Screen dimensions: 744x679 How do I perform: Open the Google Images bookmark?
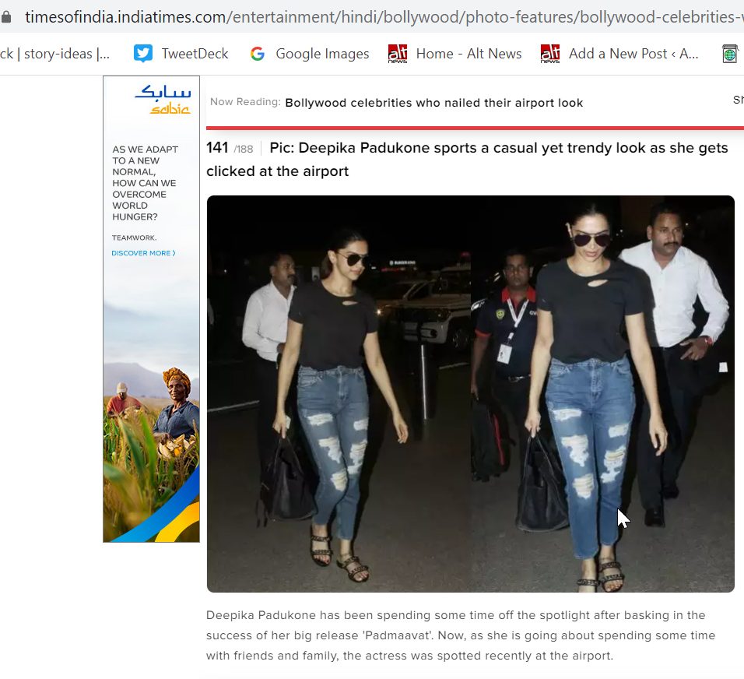(x=310, y=54)
